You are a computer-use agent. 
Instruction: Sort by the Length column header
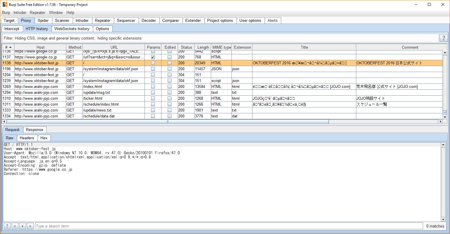click(x=203, y=47)
